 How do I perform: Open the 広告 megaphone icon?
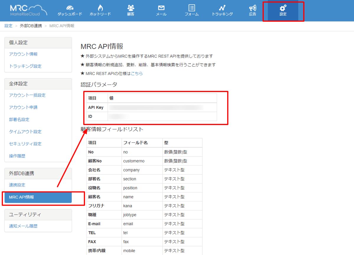click(253, 8)
